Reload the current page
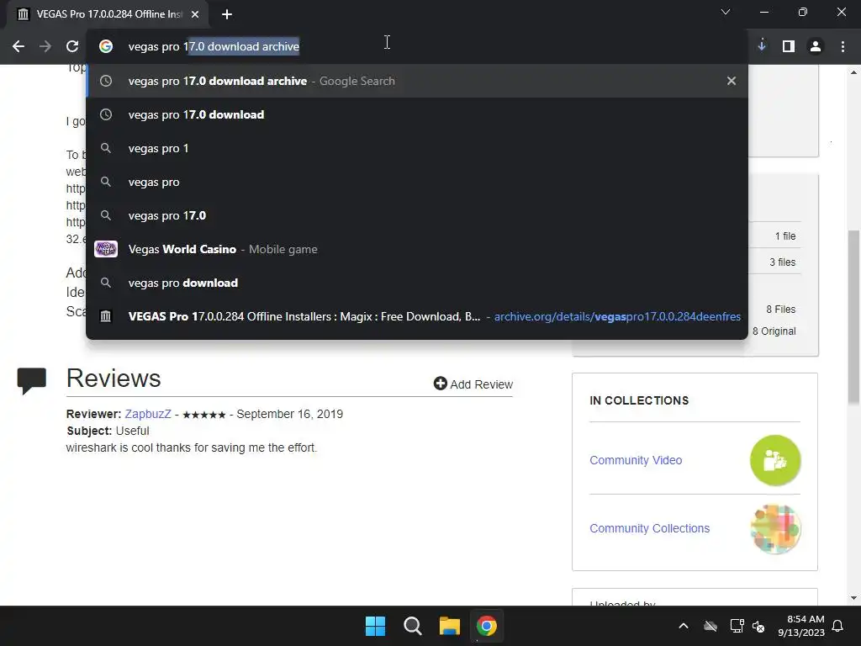 coord(72,47)
